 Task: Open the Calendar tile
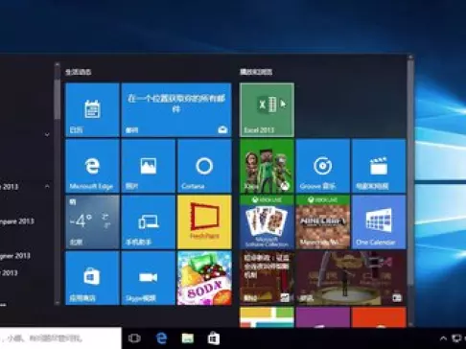click(x=92, y=109)
